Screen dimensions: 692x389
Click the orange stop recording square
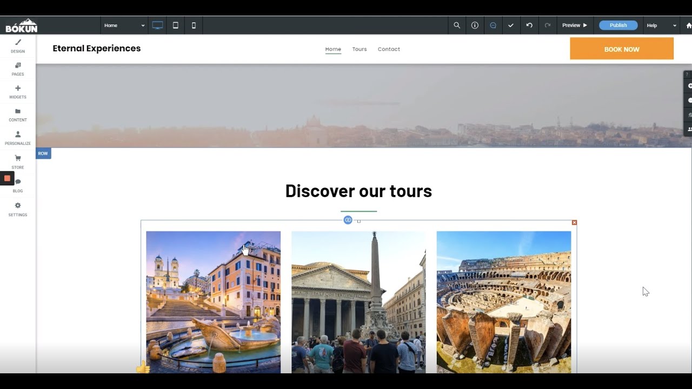click(x=7, y=178)
